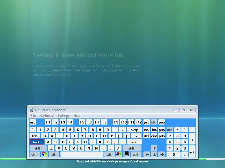The width and height of the screenshot is (225, 168).
Task: Click the down arrow key
Action: 154,154
